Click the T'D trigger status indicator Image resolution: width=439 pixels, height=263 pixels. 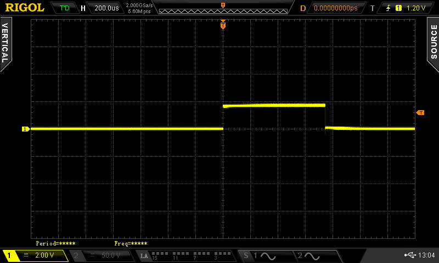[x=64, y=8]
